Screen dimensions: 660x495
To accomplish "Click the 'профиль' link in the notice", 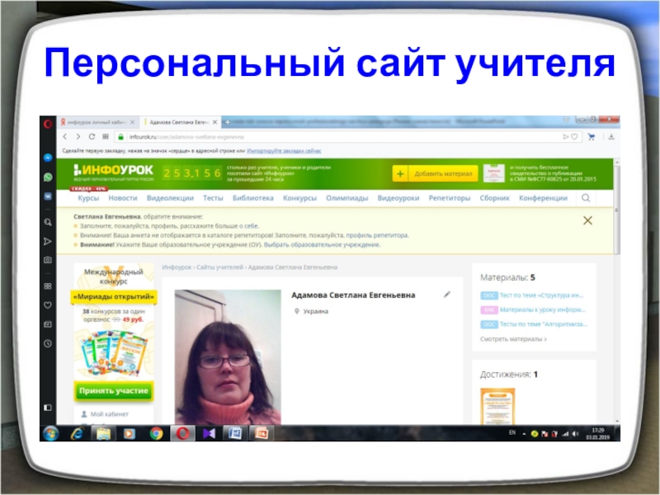I will (169, 226).
